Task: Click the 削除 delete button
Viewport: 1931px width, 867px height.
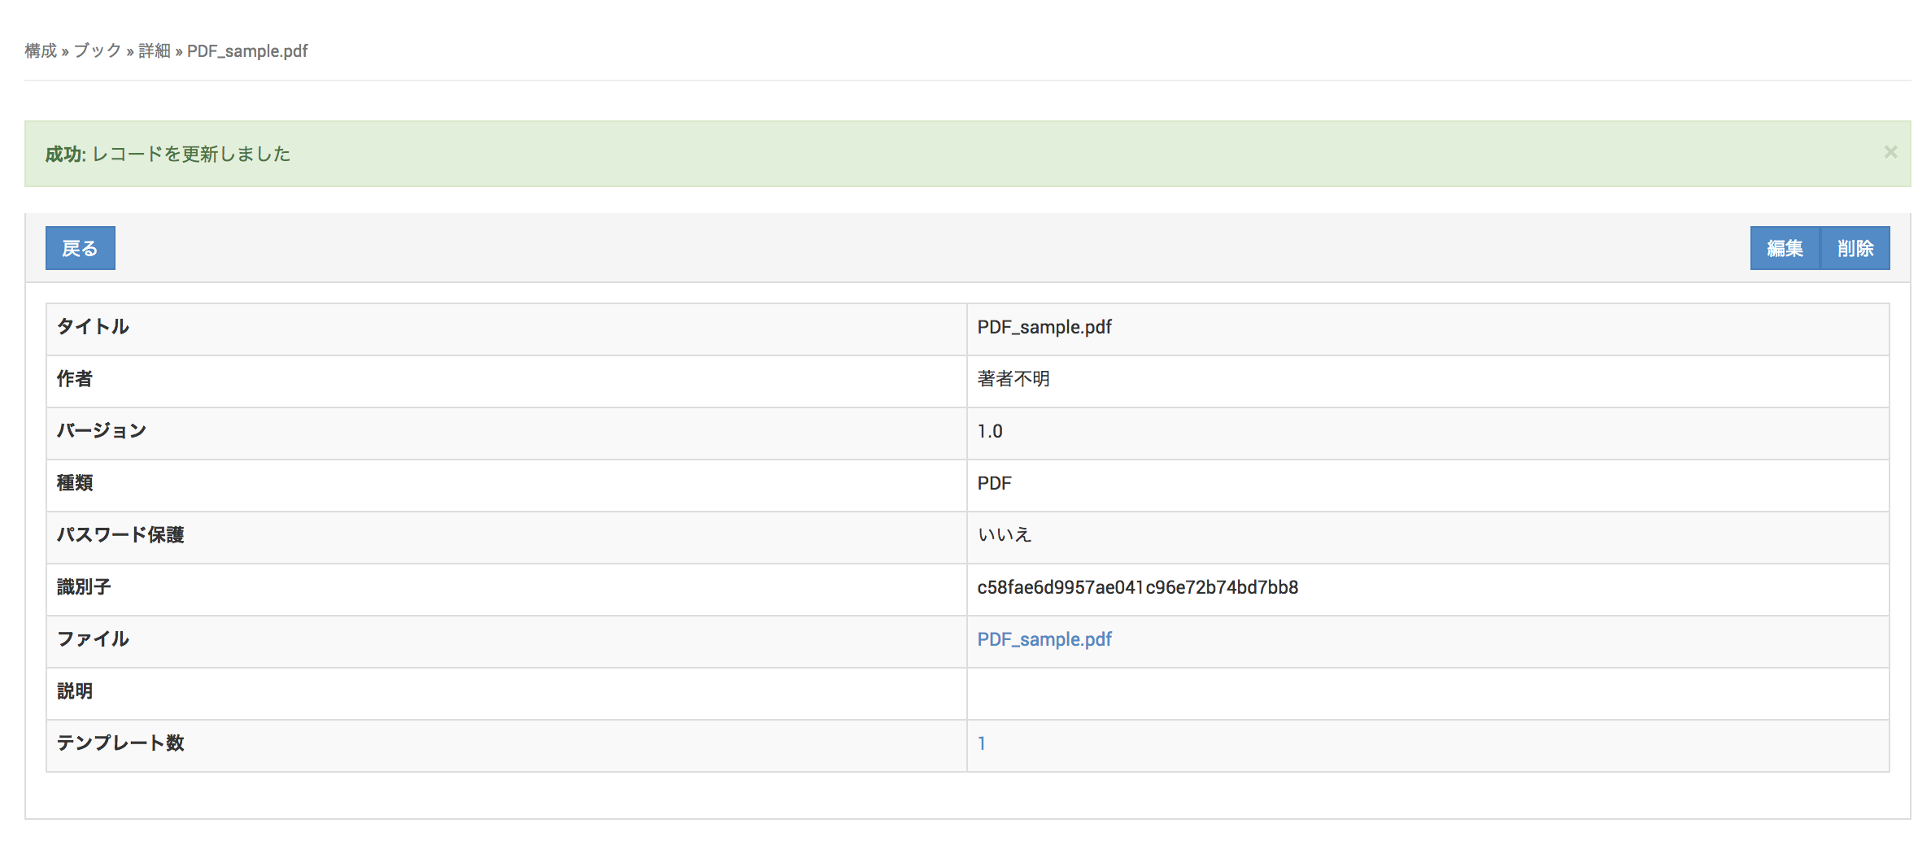Action: pyautogui.click(x=1855, y=248)
